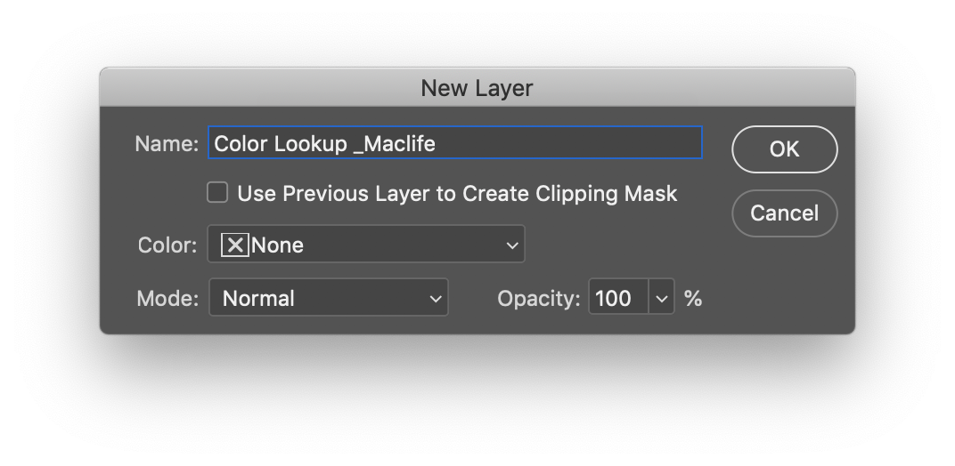Click the Mode dropdown chevron arrow
The width and height of the screenshot is (955, 466).
(x=436, y=299)
